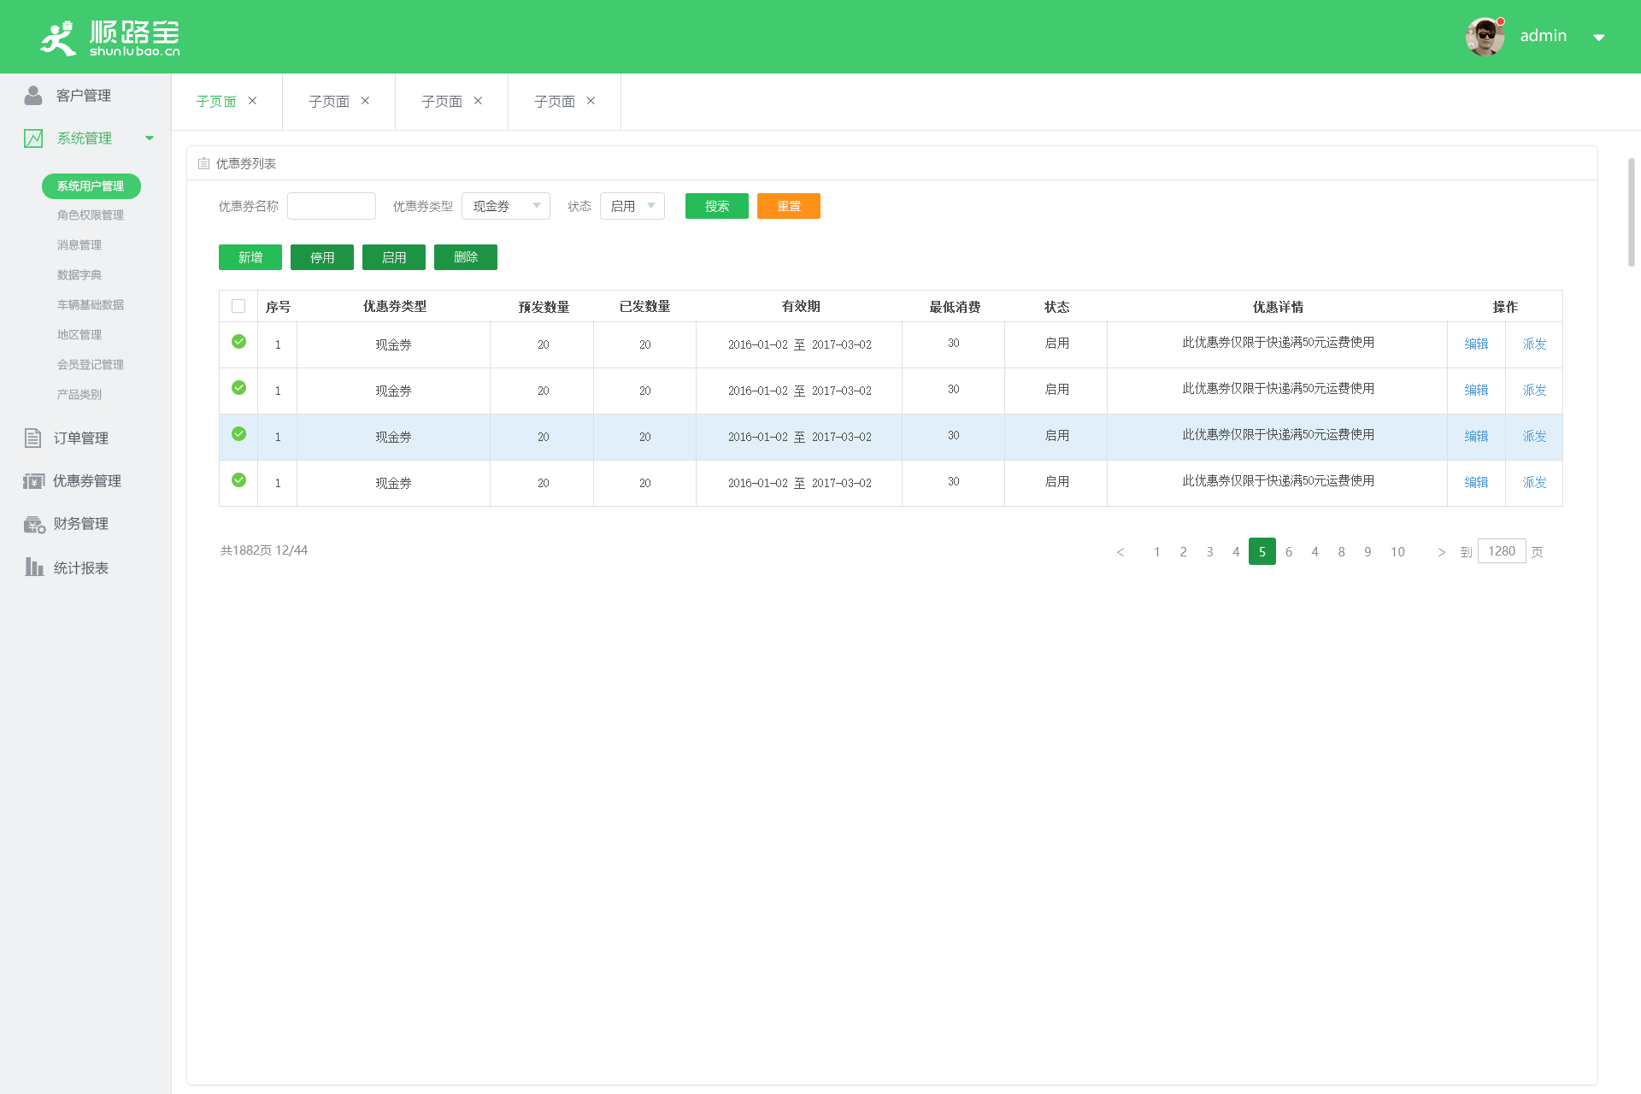The height and width of the screenshot is (1094, 1641).
Task: Uncheck the green checkmark in first row
Action: coord(239,342)
